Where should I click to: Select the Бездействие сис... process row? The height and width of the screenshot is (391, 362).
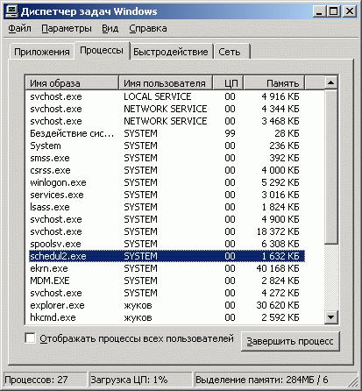click(167, 133)
